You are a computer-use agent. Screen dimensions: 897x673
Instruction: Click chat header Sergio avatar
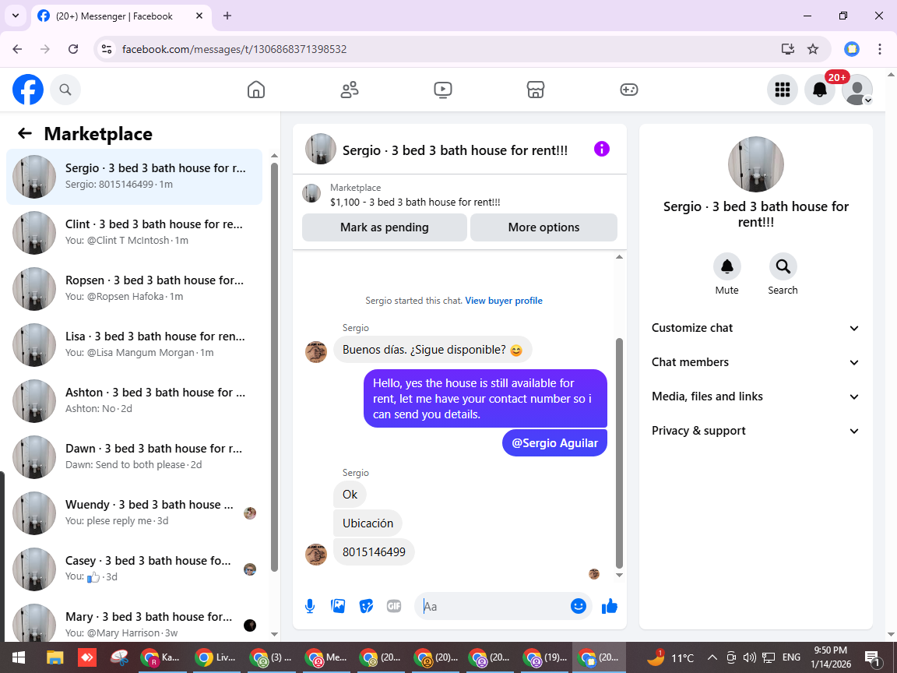320,150
